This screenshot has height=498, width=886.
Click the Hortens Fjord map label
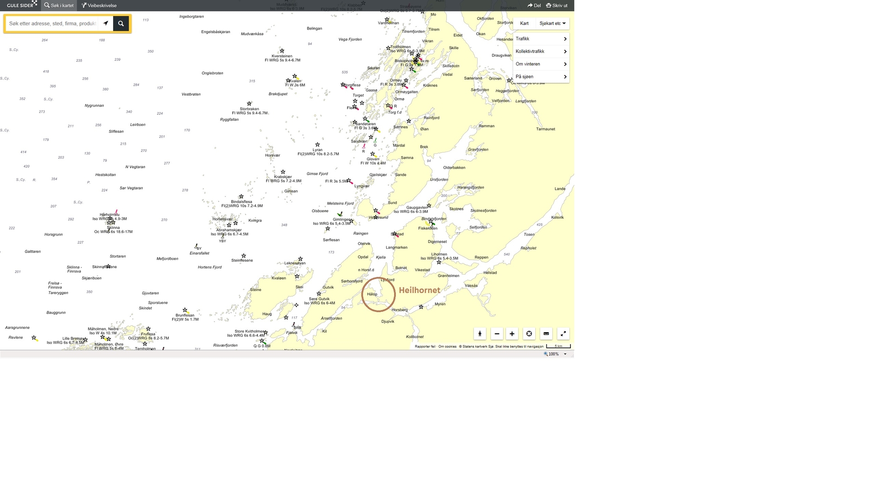[210, 267]
